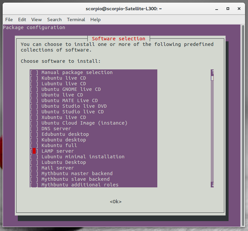Maximize the terminal window
248x231 pixels.
pos(228,9)
